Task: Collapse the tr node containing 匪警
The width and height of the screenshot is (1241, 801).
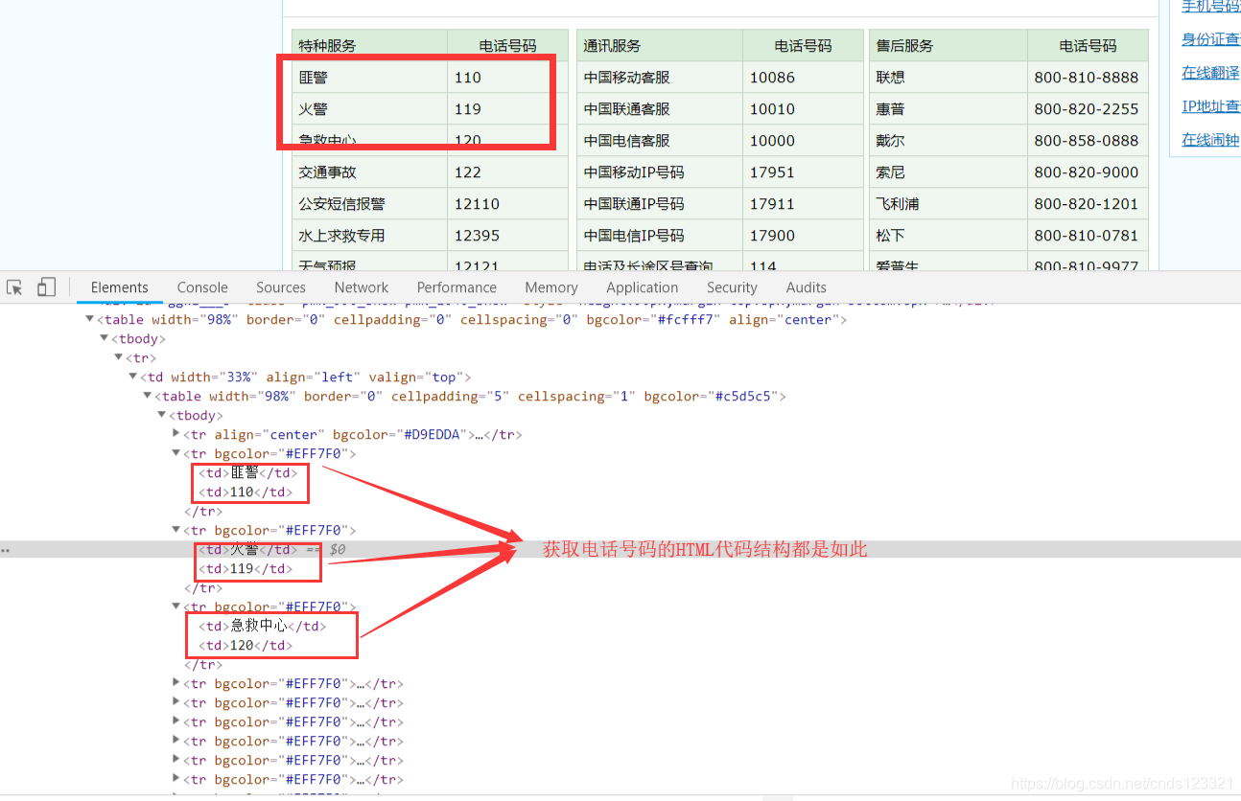Action: [176, 453]
